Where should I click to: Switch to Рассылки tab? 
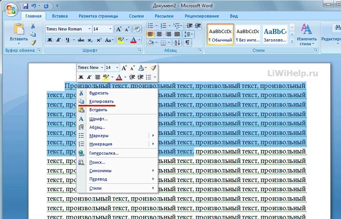164,16
